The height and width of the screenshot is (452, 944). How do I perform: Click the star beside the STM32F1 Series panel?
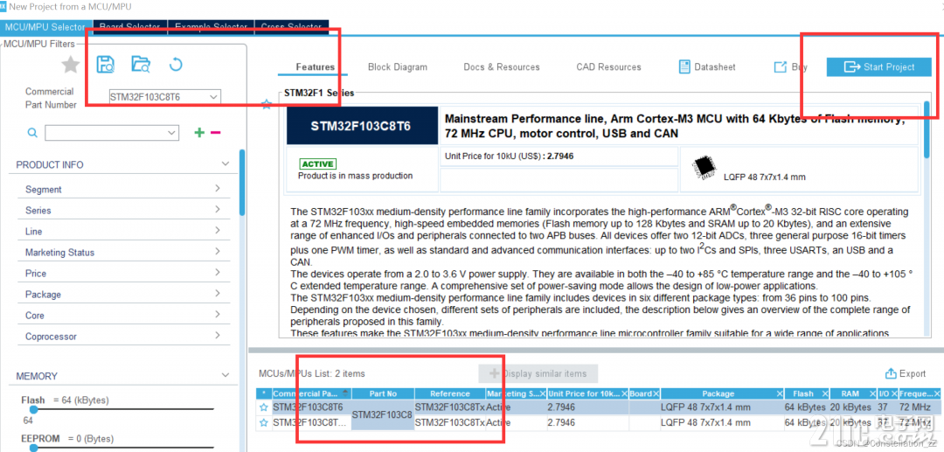point(267,105)
